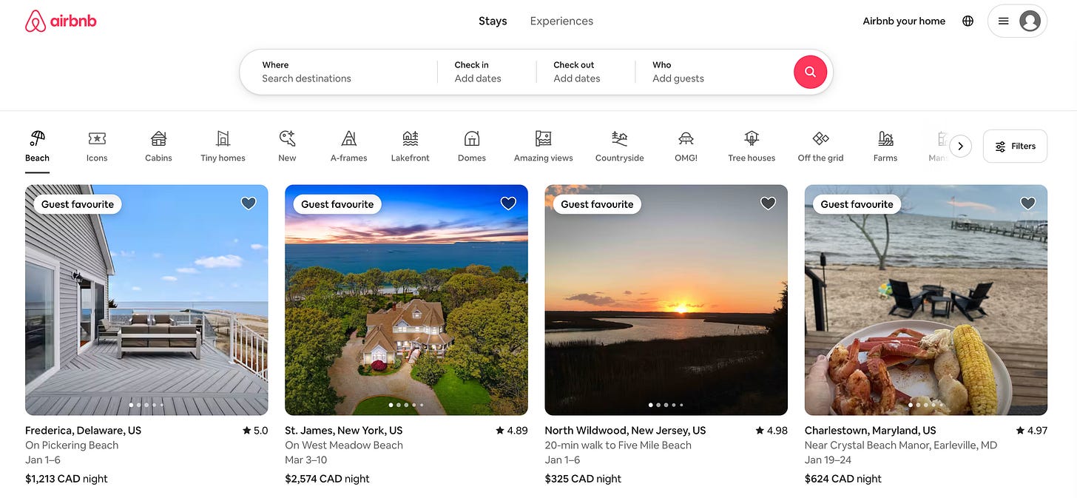Click the Airbnb logo
The image size is (1077, 498).
61,20
